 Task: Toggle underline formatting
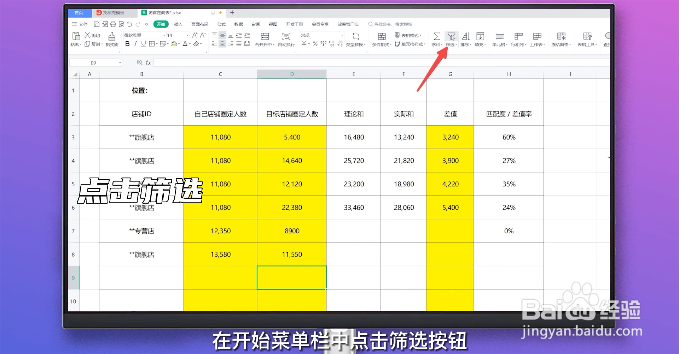143,44
